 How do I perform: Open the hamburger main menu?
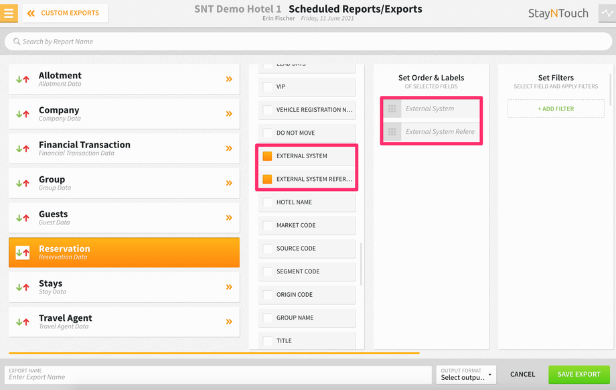(9, 13)
